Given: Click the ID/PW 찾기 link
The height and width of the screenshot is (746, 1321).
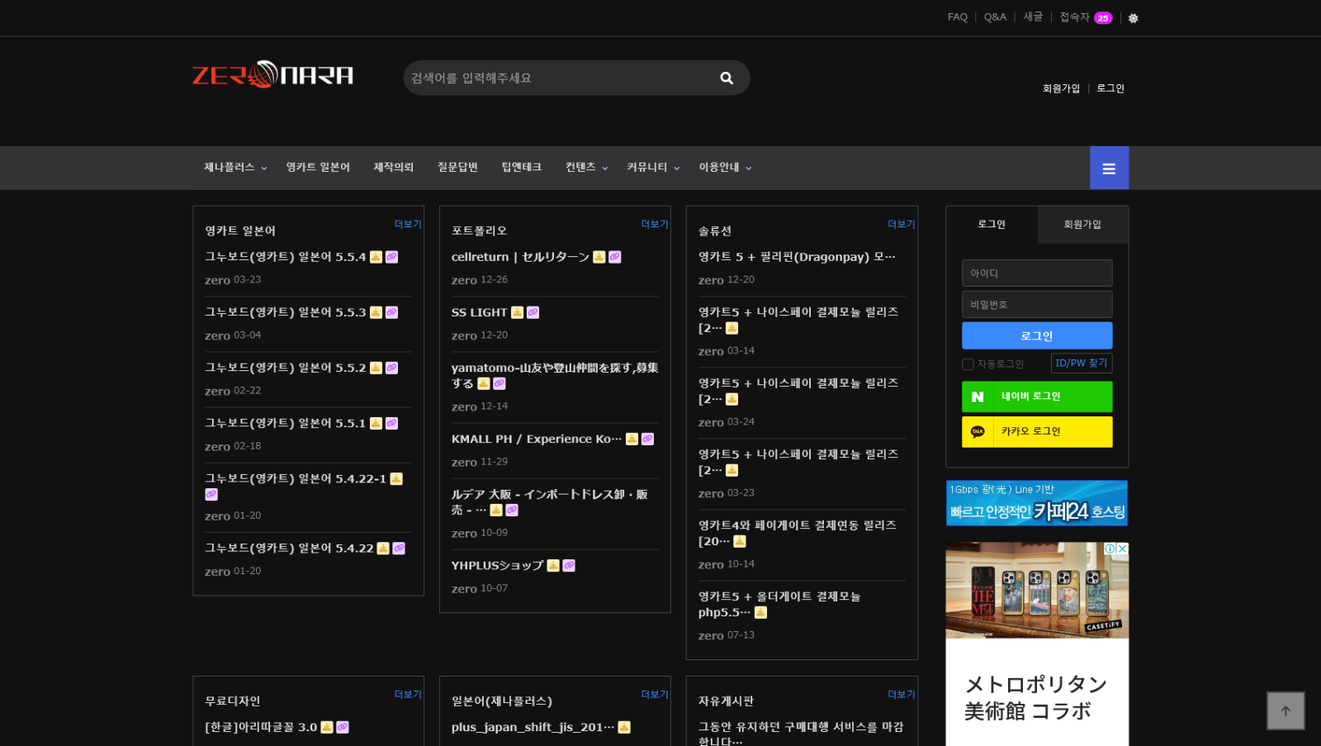Looking at the screenshot, I should pos(1081,363).
